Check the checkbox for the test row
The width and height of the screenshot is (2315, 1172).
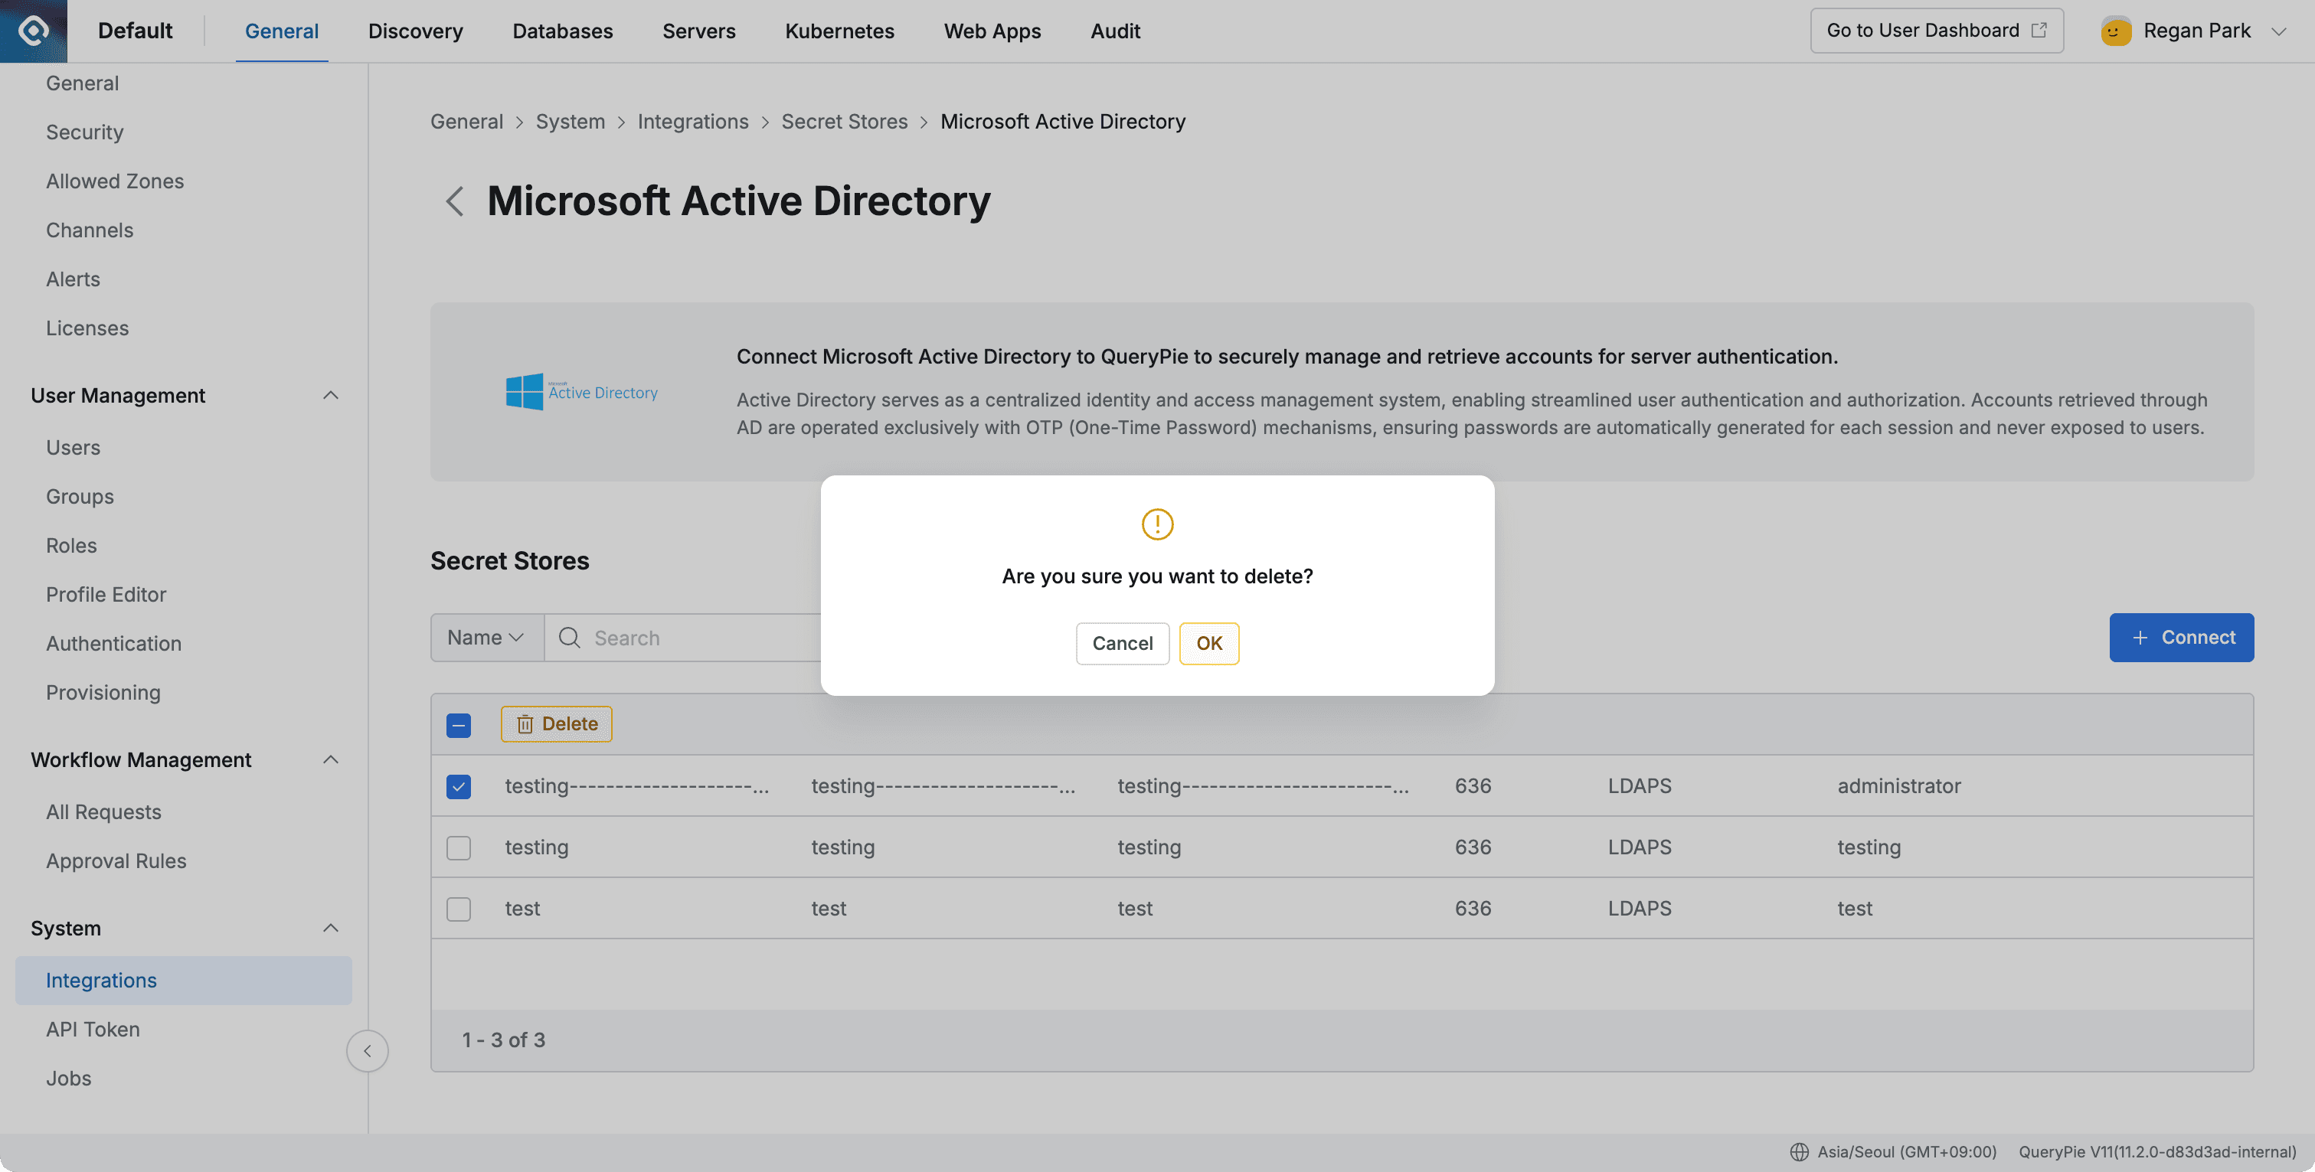pos(458,908)
